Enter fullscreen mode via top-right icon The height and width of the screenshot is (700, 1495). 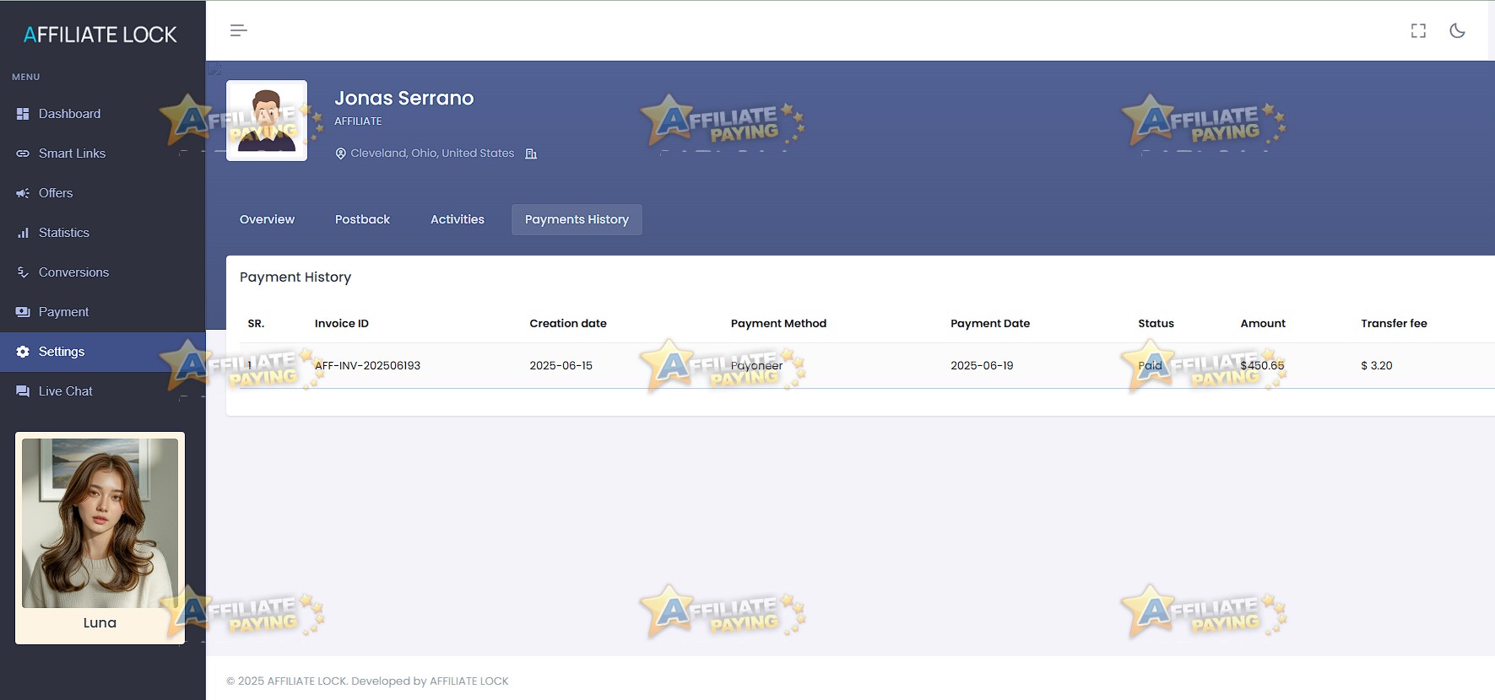1418,30
